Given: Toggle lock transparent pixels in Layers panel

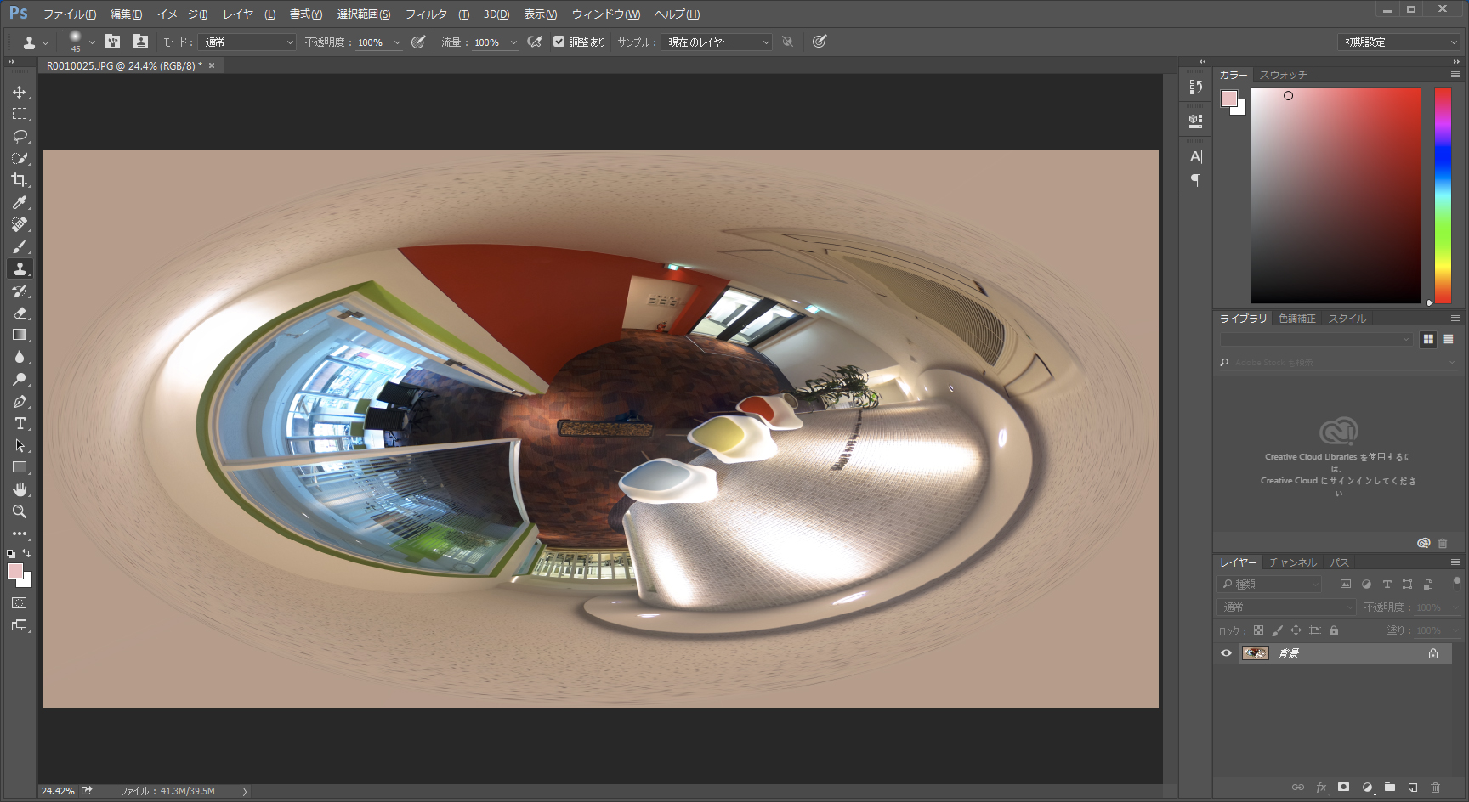Looking at the screenshot, I should tap(1258, 630).
